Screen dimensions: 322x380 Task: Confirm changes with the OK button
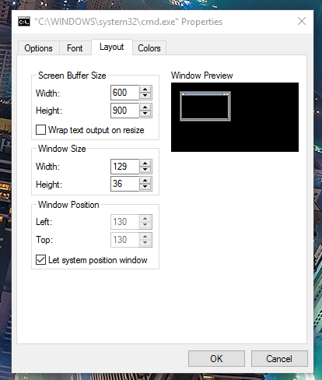(216, 358)
